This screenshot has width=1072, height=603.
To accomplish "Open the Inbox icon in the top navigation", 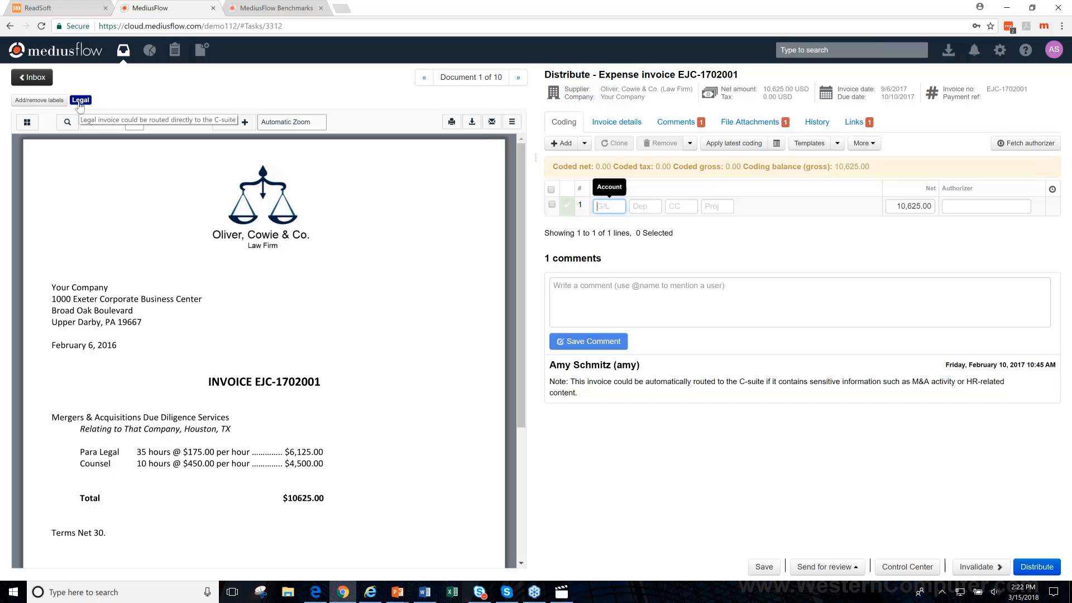I will [x=123, y=50].
